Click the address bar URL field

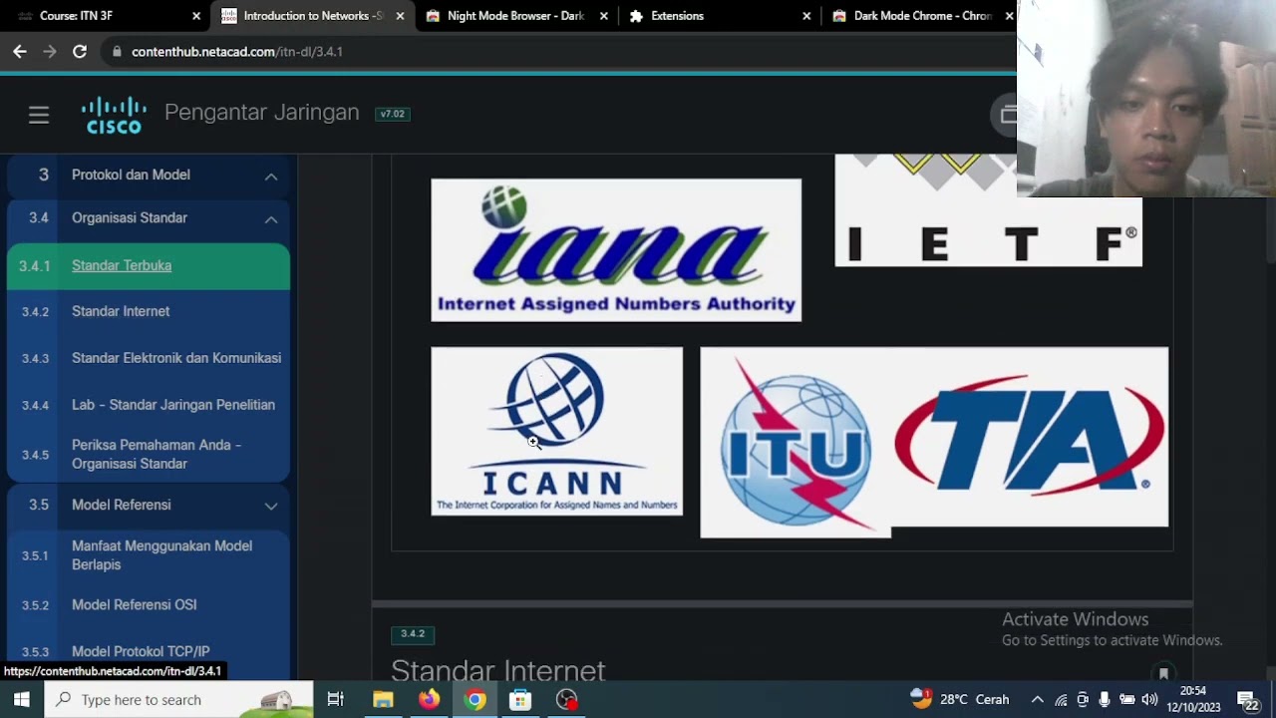pos(558,52)
